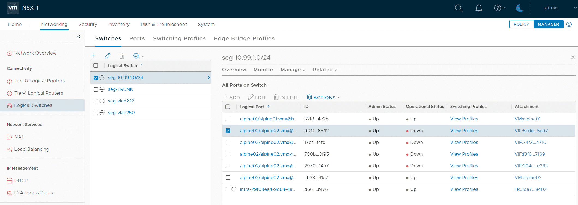Image resolution: width=578 pixels, height=205 pixels.
Task: Close the seg-10.99.1.0/24 detail panel
Action: [573, 58]
